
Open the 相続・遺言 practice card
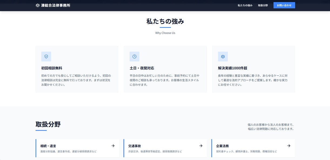[77, 148]
